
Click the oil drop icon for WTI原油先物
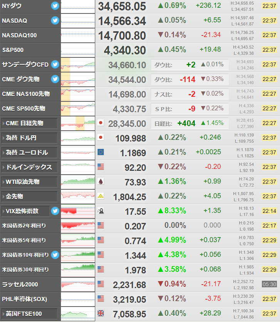(x=101, y=181)
